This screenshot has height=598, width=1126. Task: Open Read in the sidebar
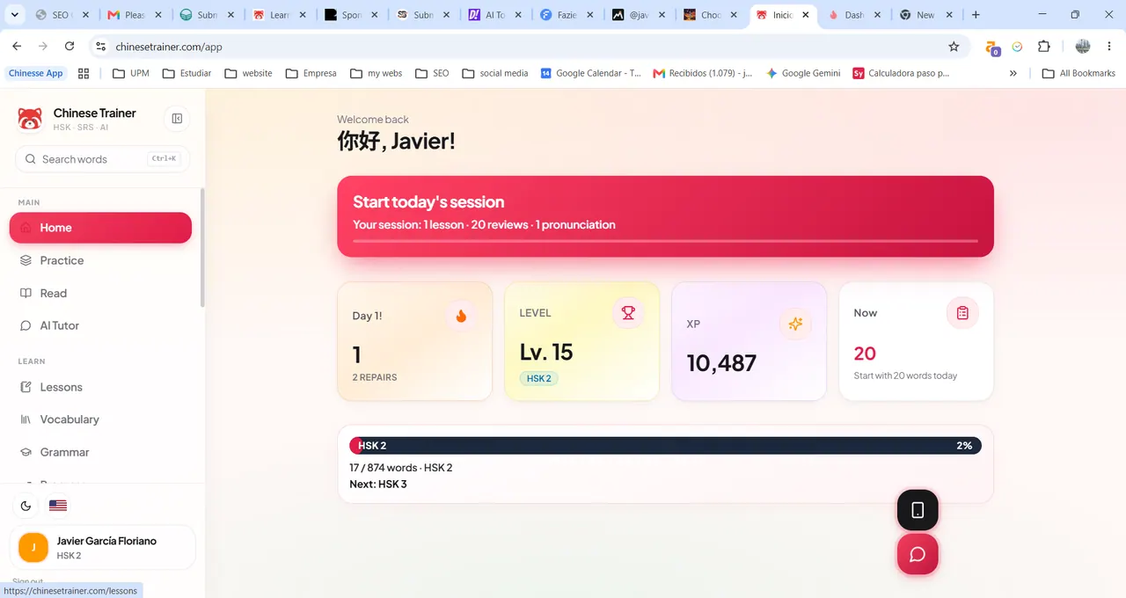(100, 293)
